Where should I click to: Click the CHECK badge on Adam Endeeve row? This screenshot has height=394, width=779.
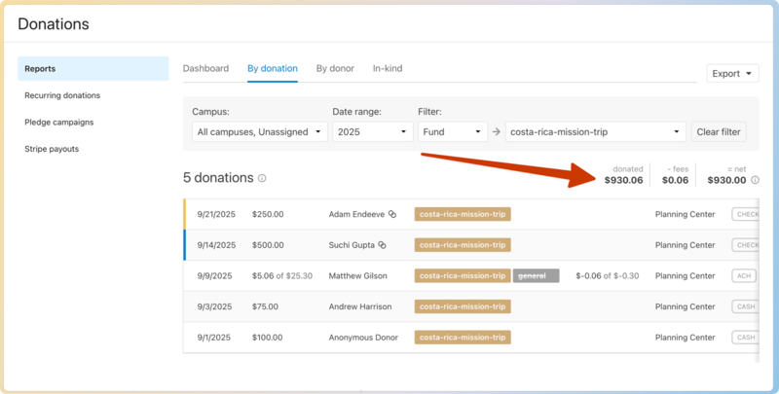pos(746,214)
